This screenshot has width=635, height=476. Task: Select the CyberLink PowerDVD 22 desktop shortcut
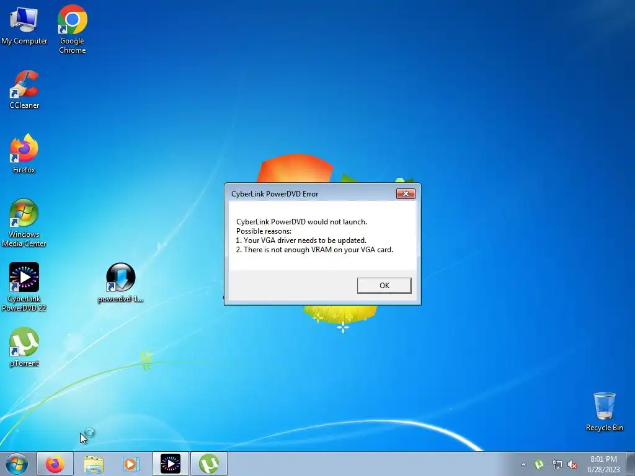click(24, 288)
